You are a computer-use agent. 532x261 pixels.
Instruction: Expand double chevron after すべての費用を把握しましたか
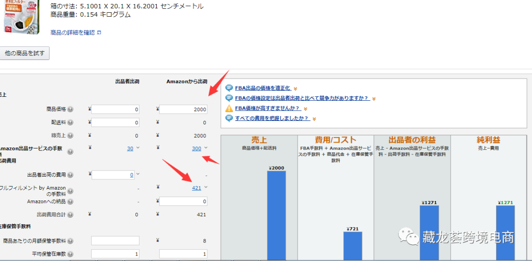pos(314,119)
